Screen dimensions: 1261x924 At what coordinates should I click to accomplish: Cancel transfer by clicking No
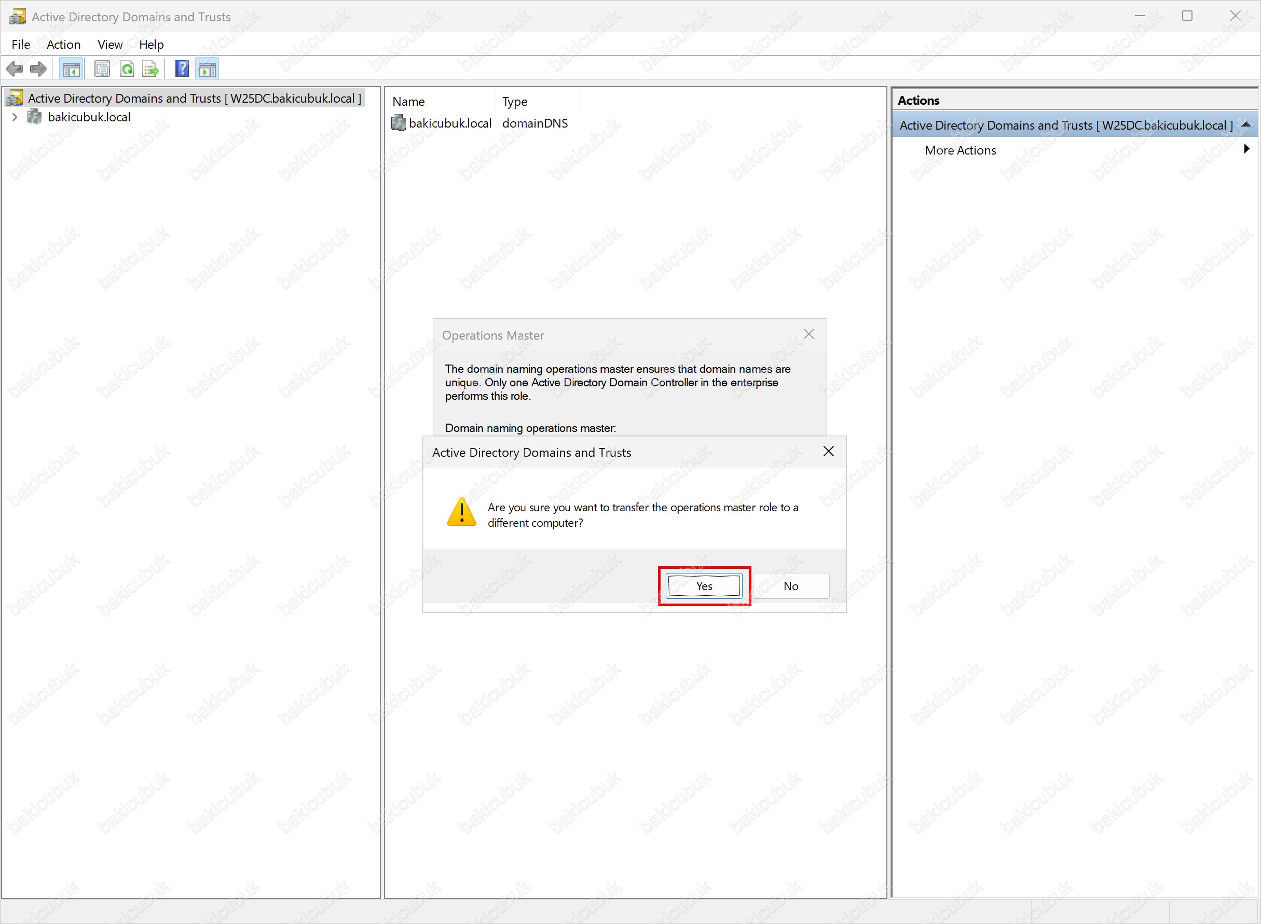tap(791, 586)
